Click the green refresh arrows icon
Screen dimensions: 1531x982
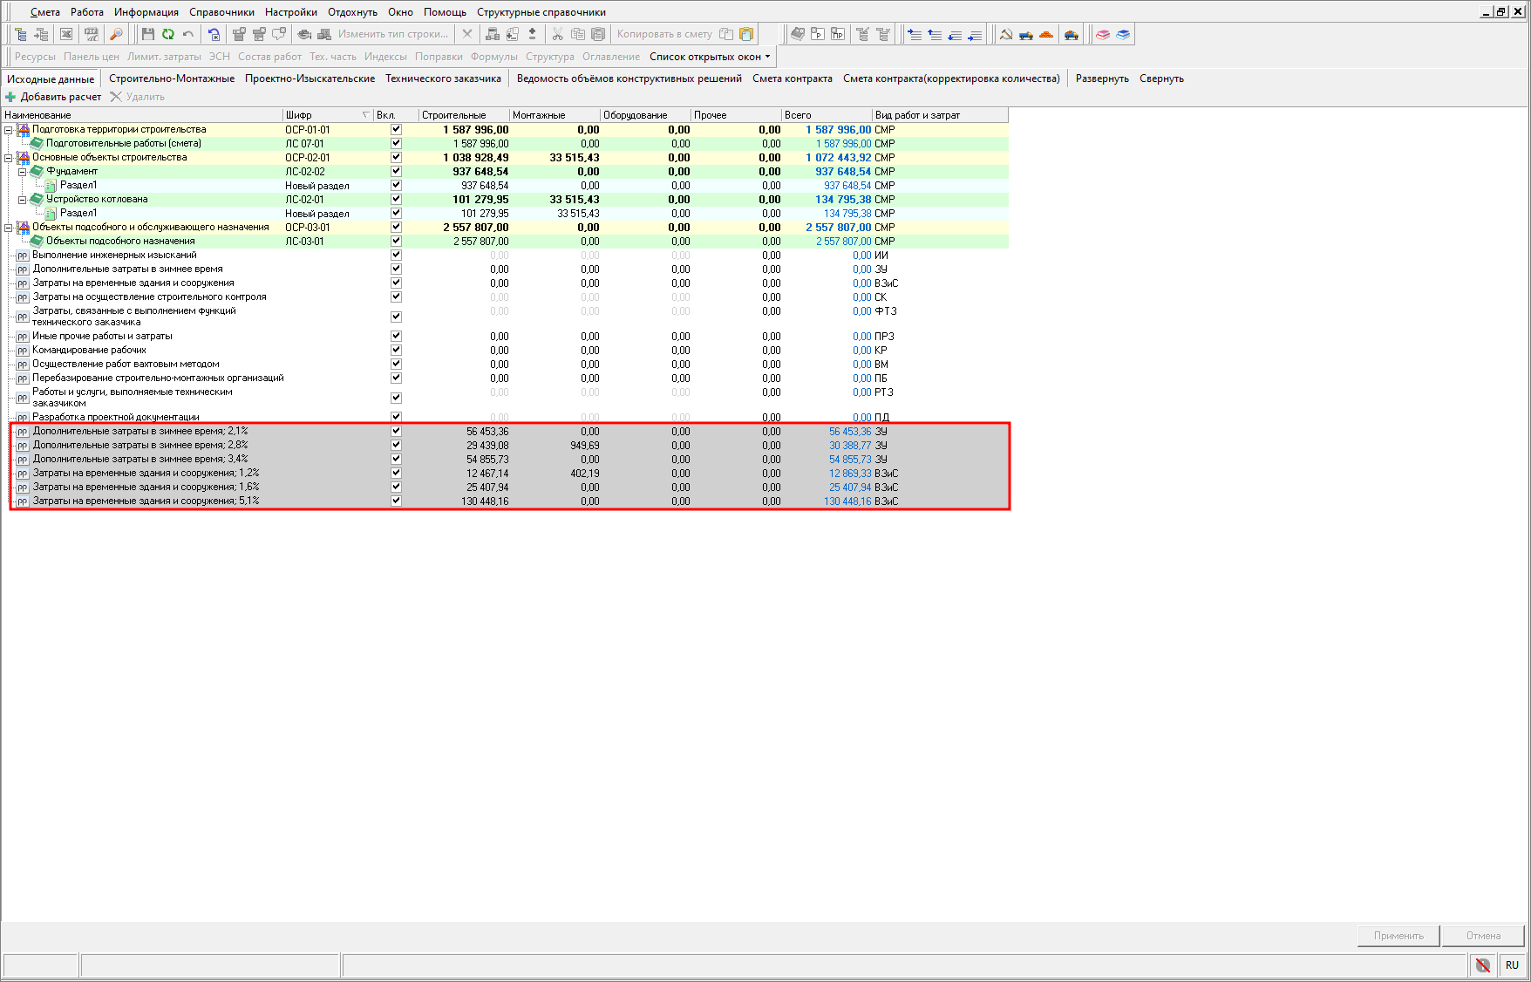tap(167, 34)
